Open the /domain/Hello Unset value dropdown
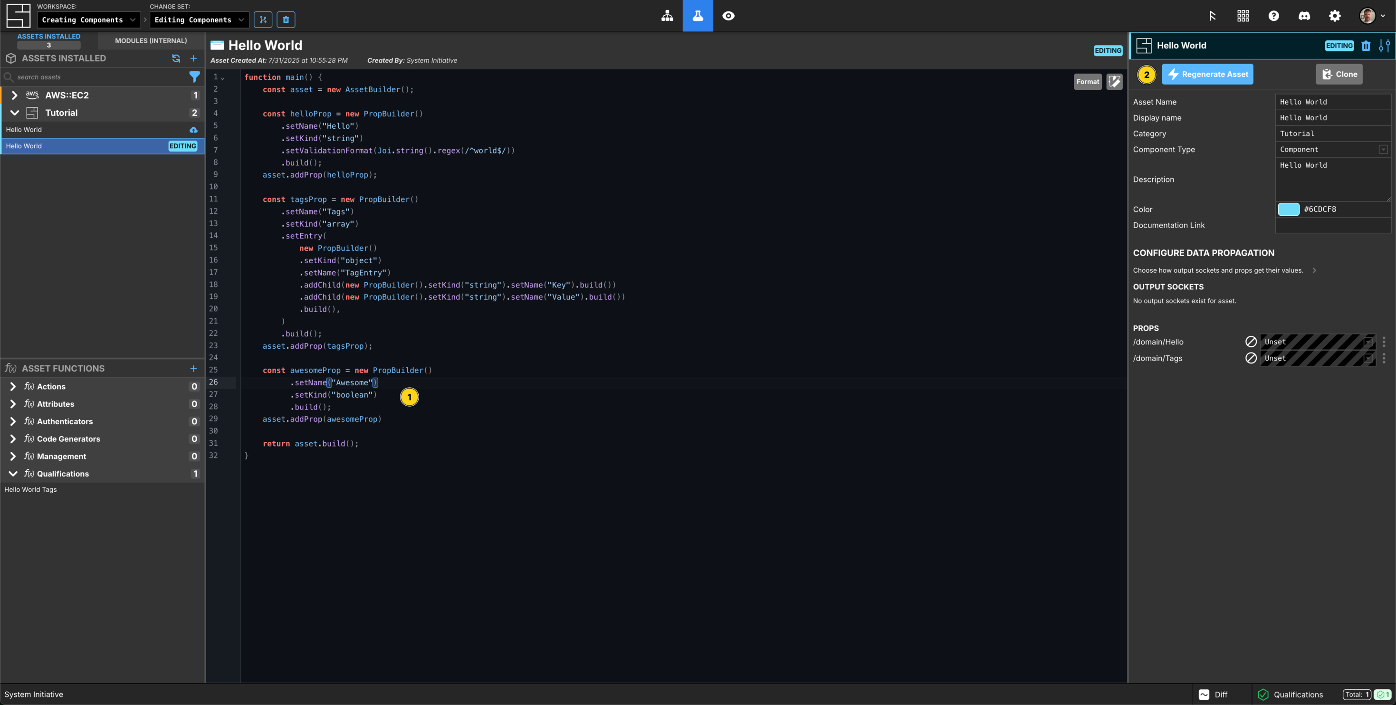Image resolution: width=1396 pixels, height=705 pixels. coord(1318,342)
